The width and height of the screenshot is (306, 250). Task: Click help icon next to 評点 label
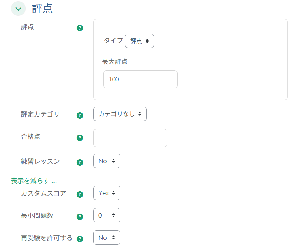pyautogui.click(x=80, y=28)
